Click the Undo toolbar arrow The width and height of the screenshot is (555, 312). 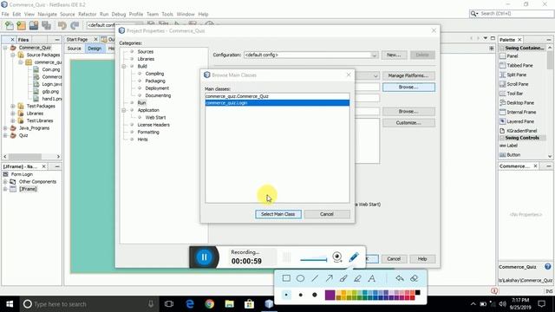point(62,25)
